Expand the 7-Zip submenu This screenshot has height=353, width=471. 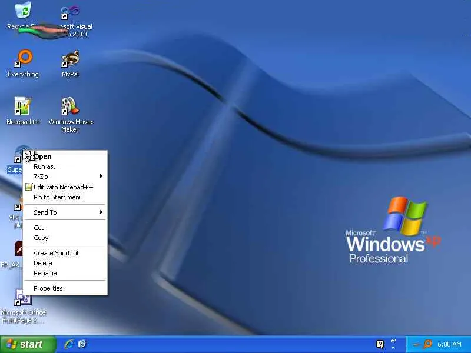coord(65,176)
